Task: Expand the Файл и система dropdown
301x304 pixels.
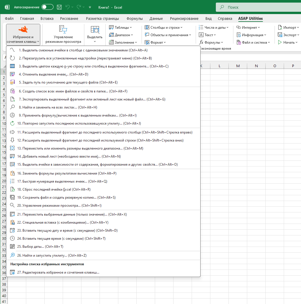Action: [x=253, y=42]
